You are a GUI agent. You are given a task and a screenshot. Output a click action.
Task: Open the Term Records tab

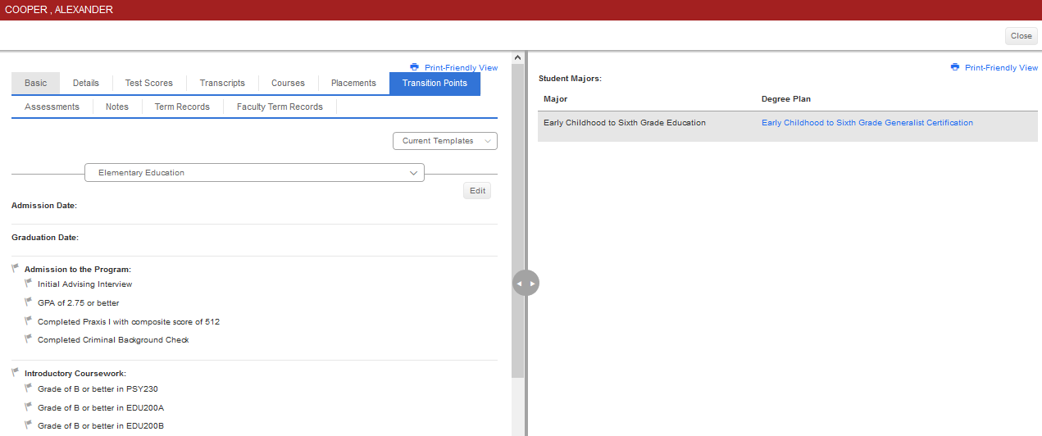point(182,107)
